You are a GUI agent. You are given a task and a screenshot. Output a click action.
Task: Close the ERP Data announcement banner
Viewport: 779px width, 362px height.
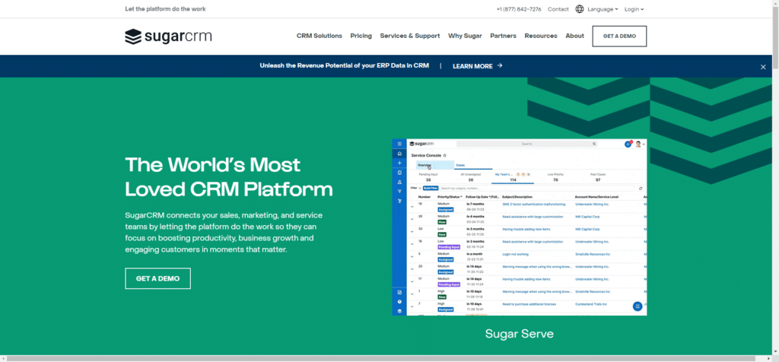tap(763, 67)
